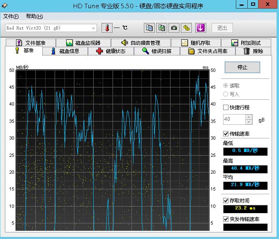The image size is (279, 239).
Task: Close the HD Tune window
Action: pyautogui.click(x=268, y=4)
